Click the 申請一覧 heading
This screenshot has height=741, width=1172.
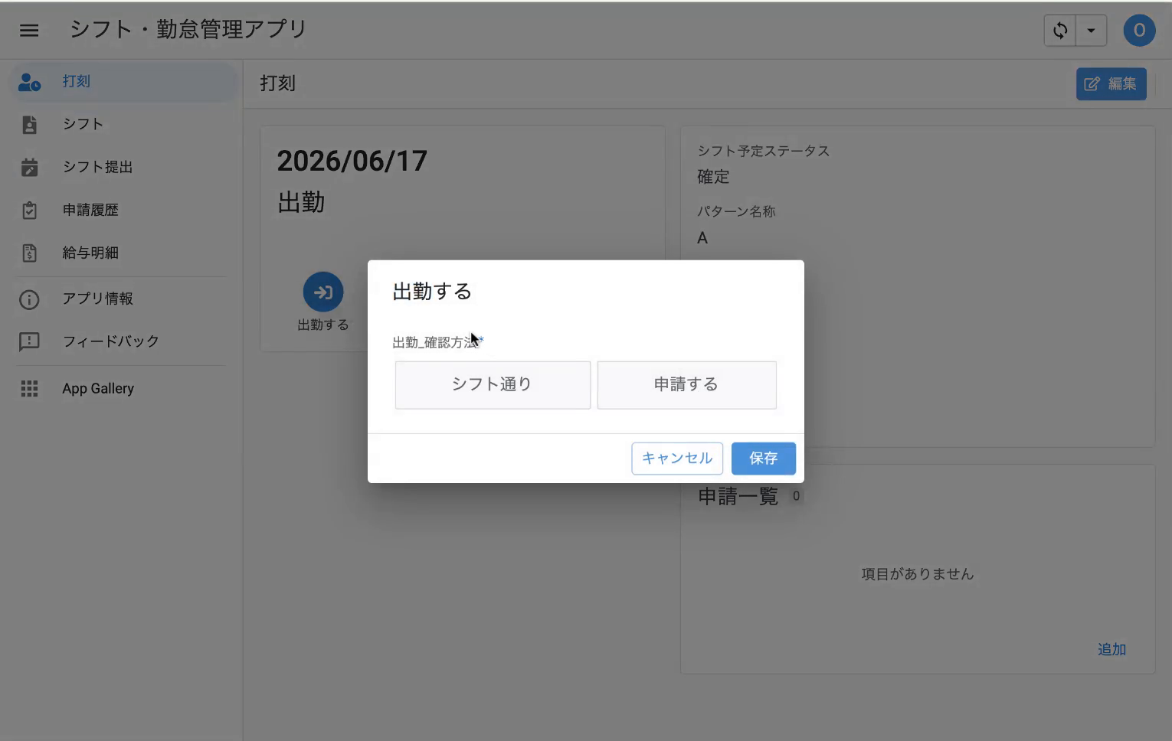[738, 496]
